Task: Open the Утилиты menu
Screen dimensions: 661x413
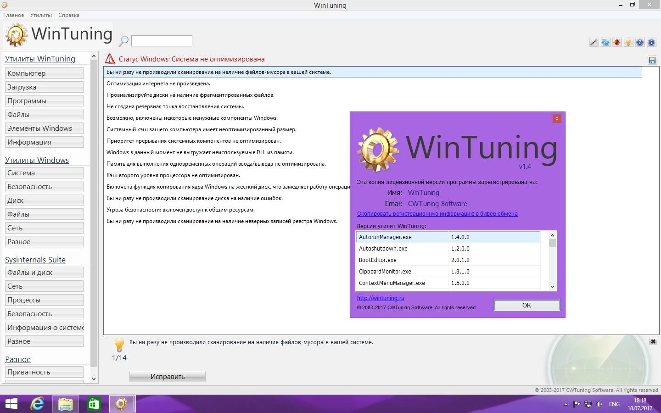Action: 41,15
